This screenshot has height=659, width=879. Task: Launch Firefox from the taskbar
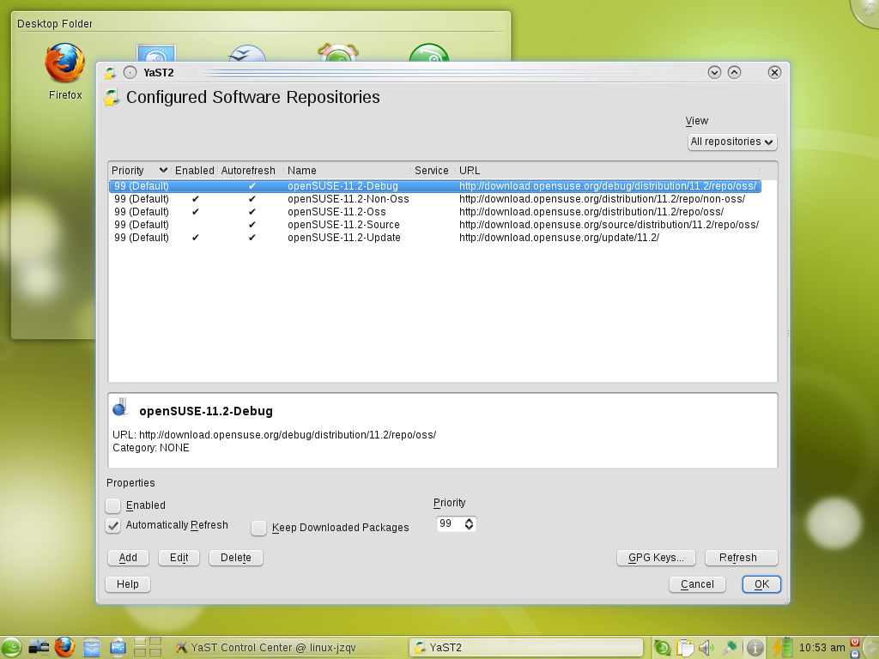click(x=64, y=647)
